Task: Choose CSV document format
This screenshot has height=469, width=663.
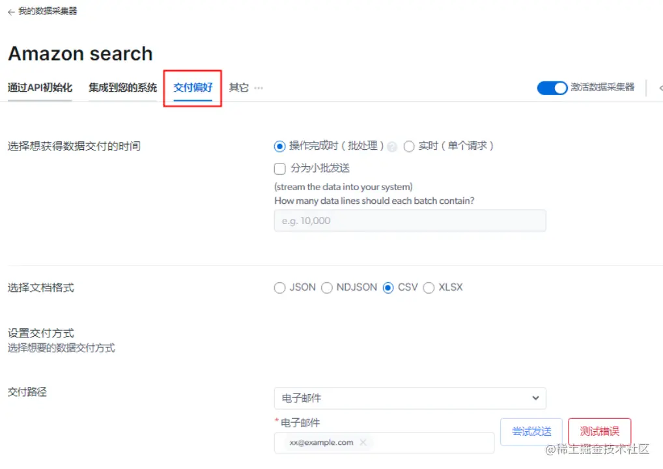Action: [388, 287]
